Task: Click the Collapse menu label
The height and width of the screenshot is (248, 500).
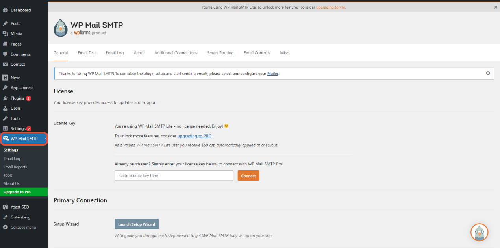Action: [23, 228]
